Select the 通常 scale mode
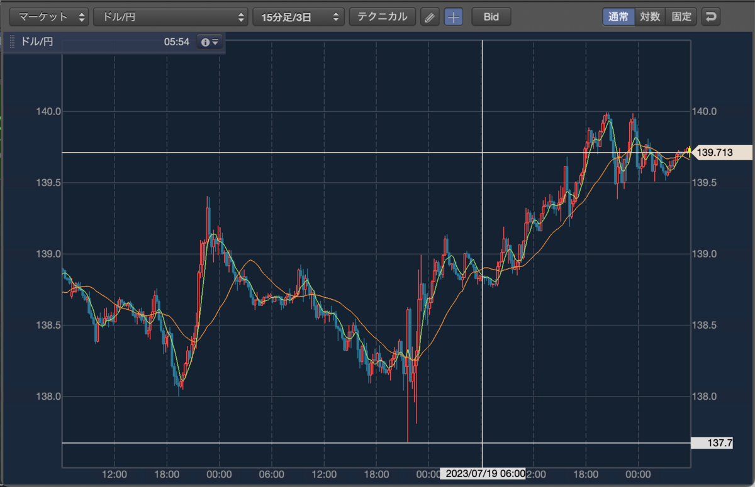The height and width of the screenshot is (487, 755). pyautogui.click(x=618, y=17)
